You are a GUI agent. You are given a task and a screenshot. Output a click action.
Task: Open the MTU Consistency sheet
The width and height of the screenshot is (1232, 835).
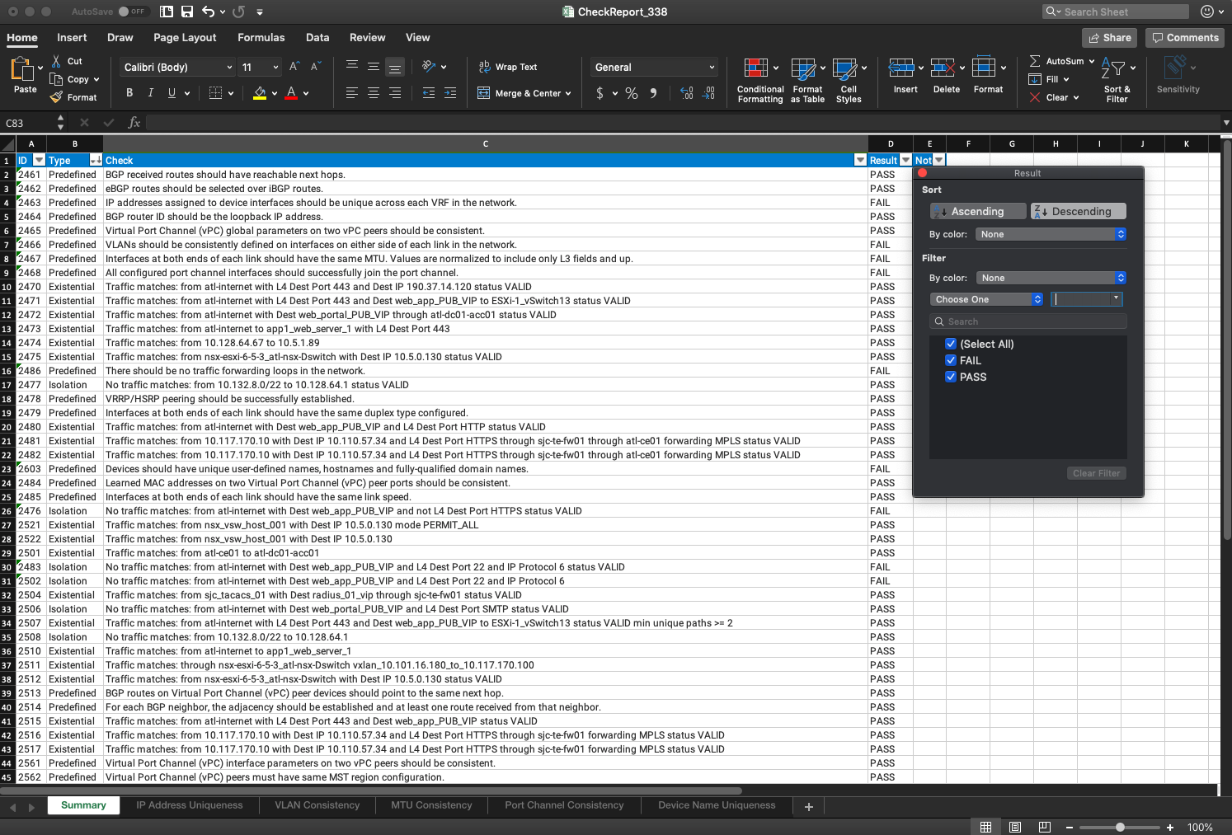point(430,805)
